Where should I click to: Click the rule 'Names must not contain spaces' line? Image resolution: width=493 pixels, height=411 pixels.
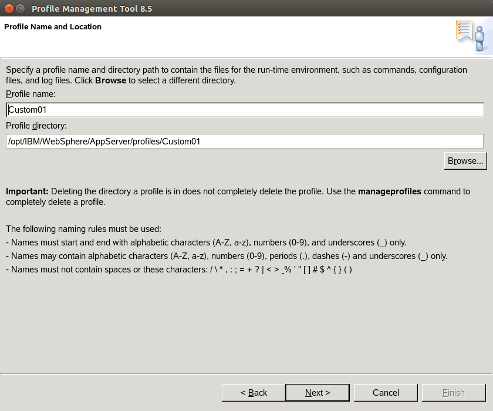(179, 269)
